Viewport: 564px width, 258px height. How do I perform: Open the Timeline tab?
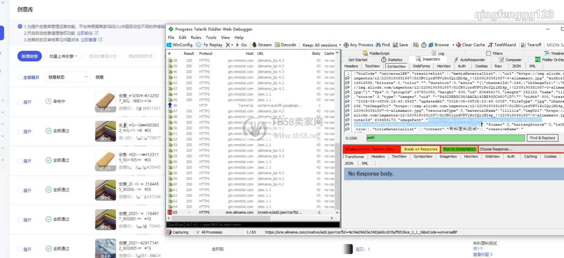[554, 53]
